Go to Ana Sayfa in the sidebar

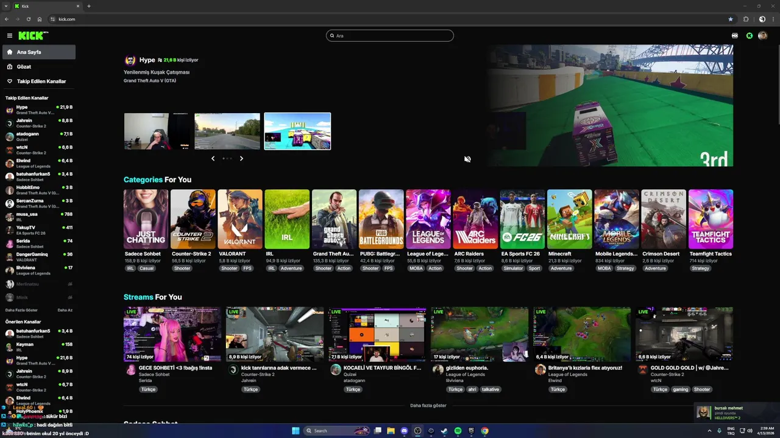click(39, 52)
